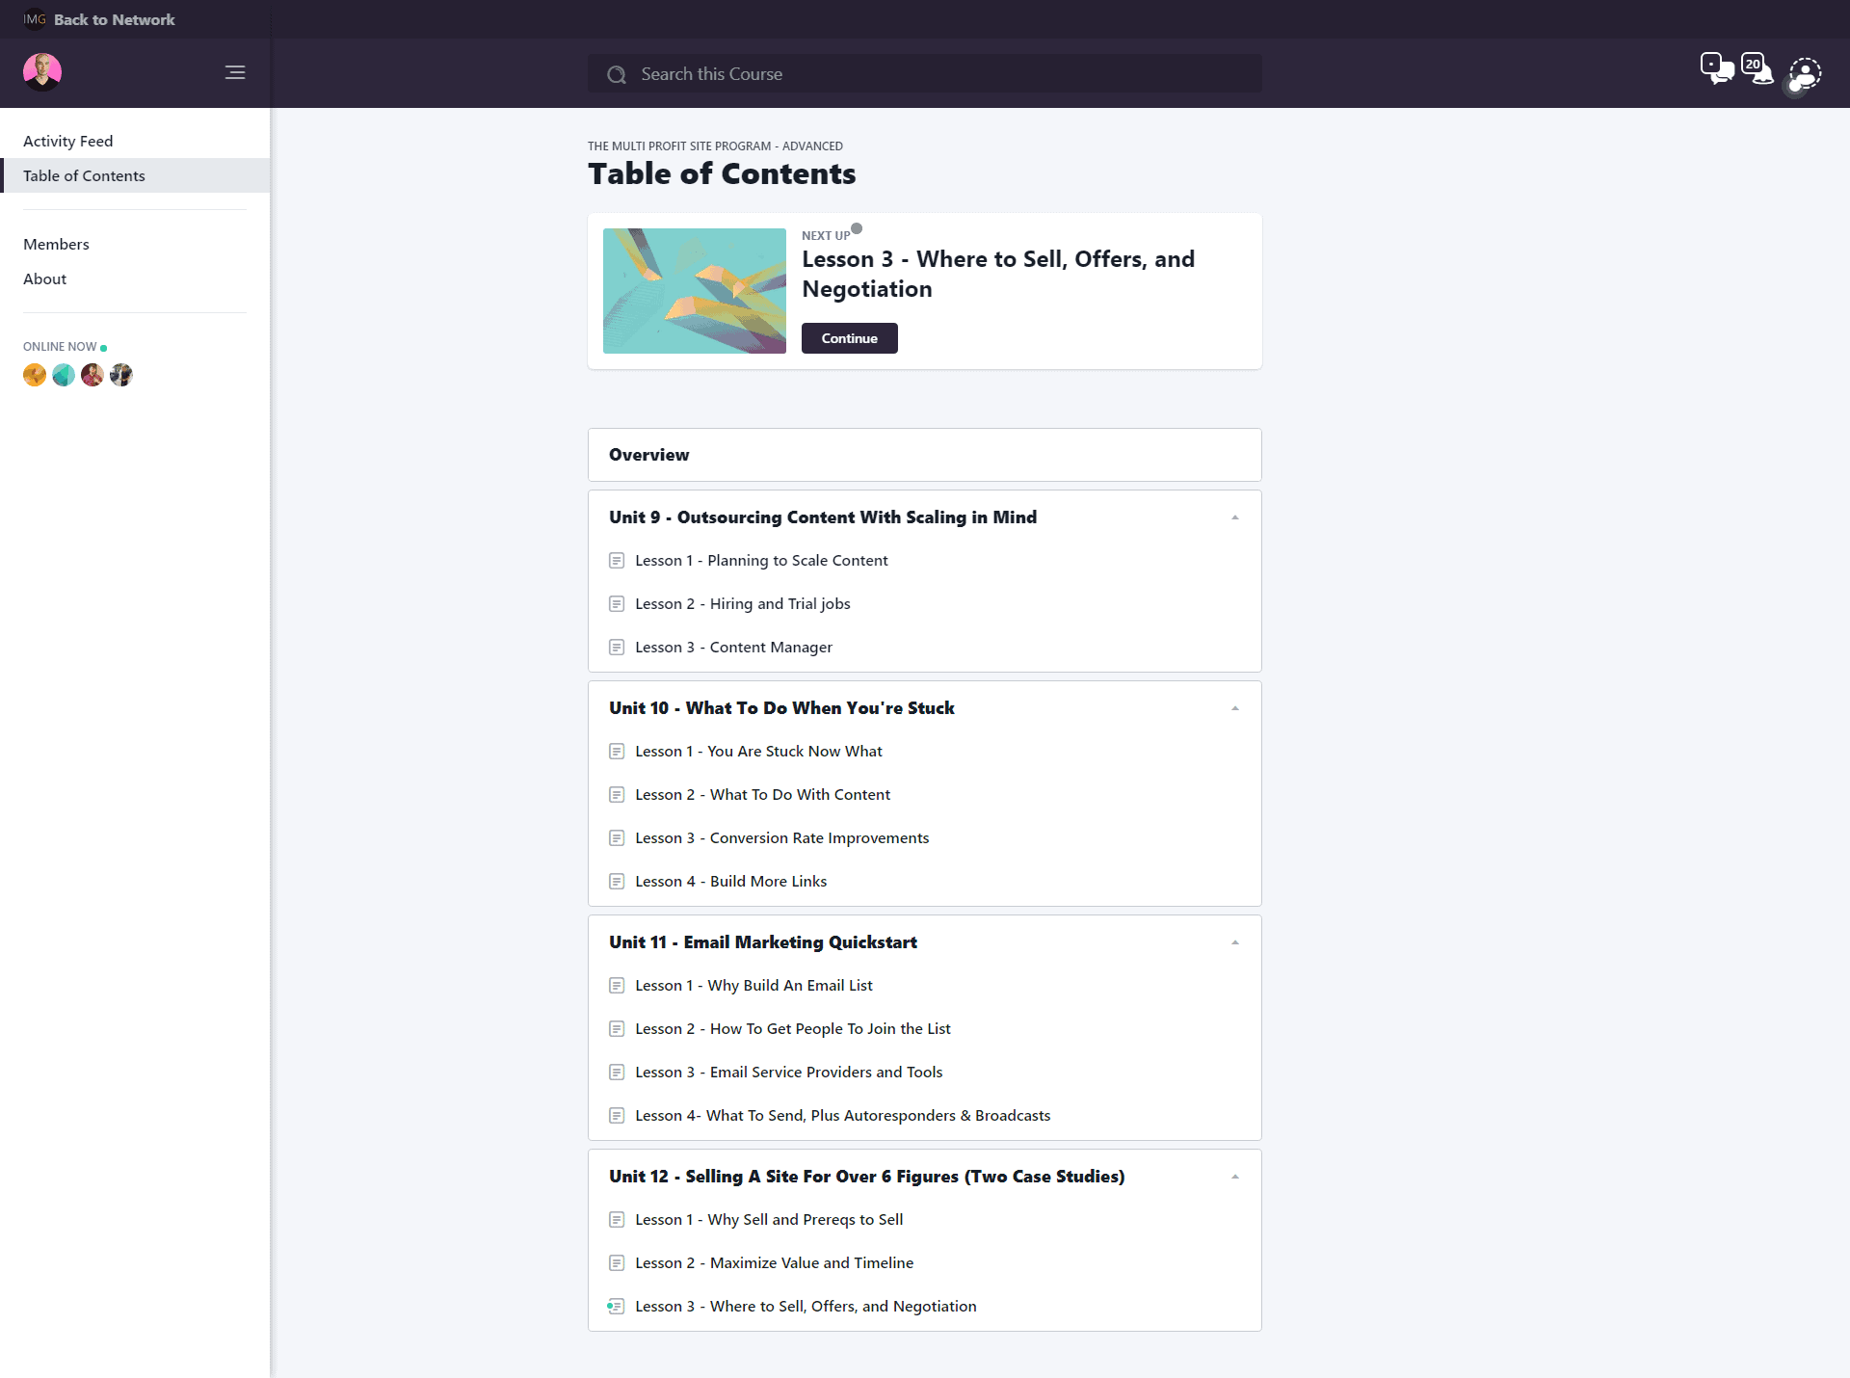Switch to the Activity Feed section

click(x=67, y=141)
